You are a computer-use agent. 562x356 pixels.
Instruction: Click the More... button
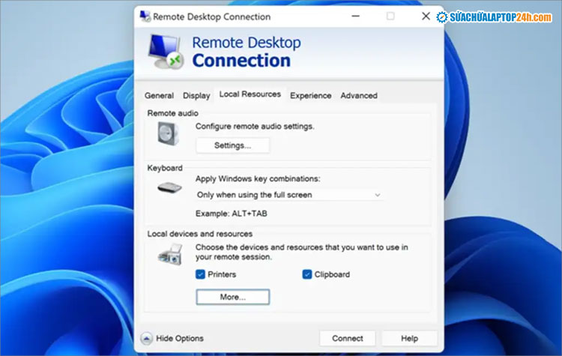[232, 298]
